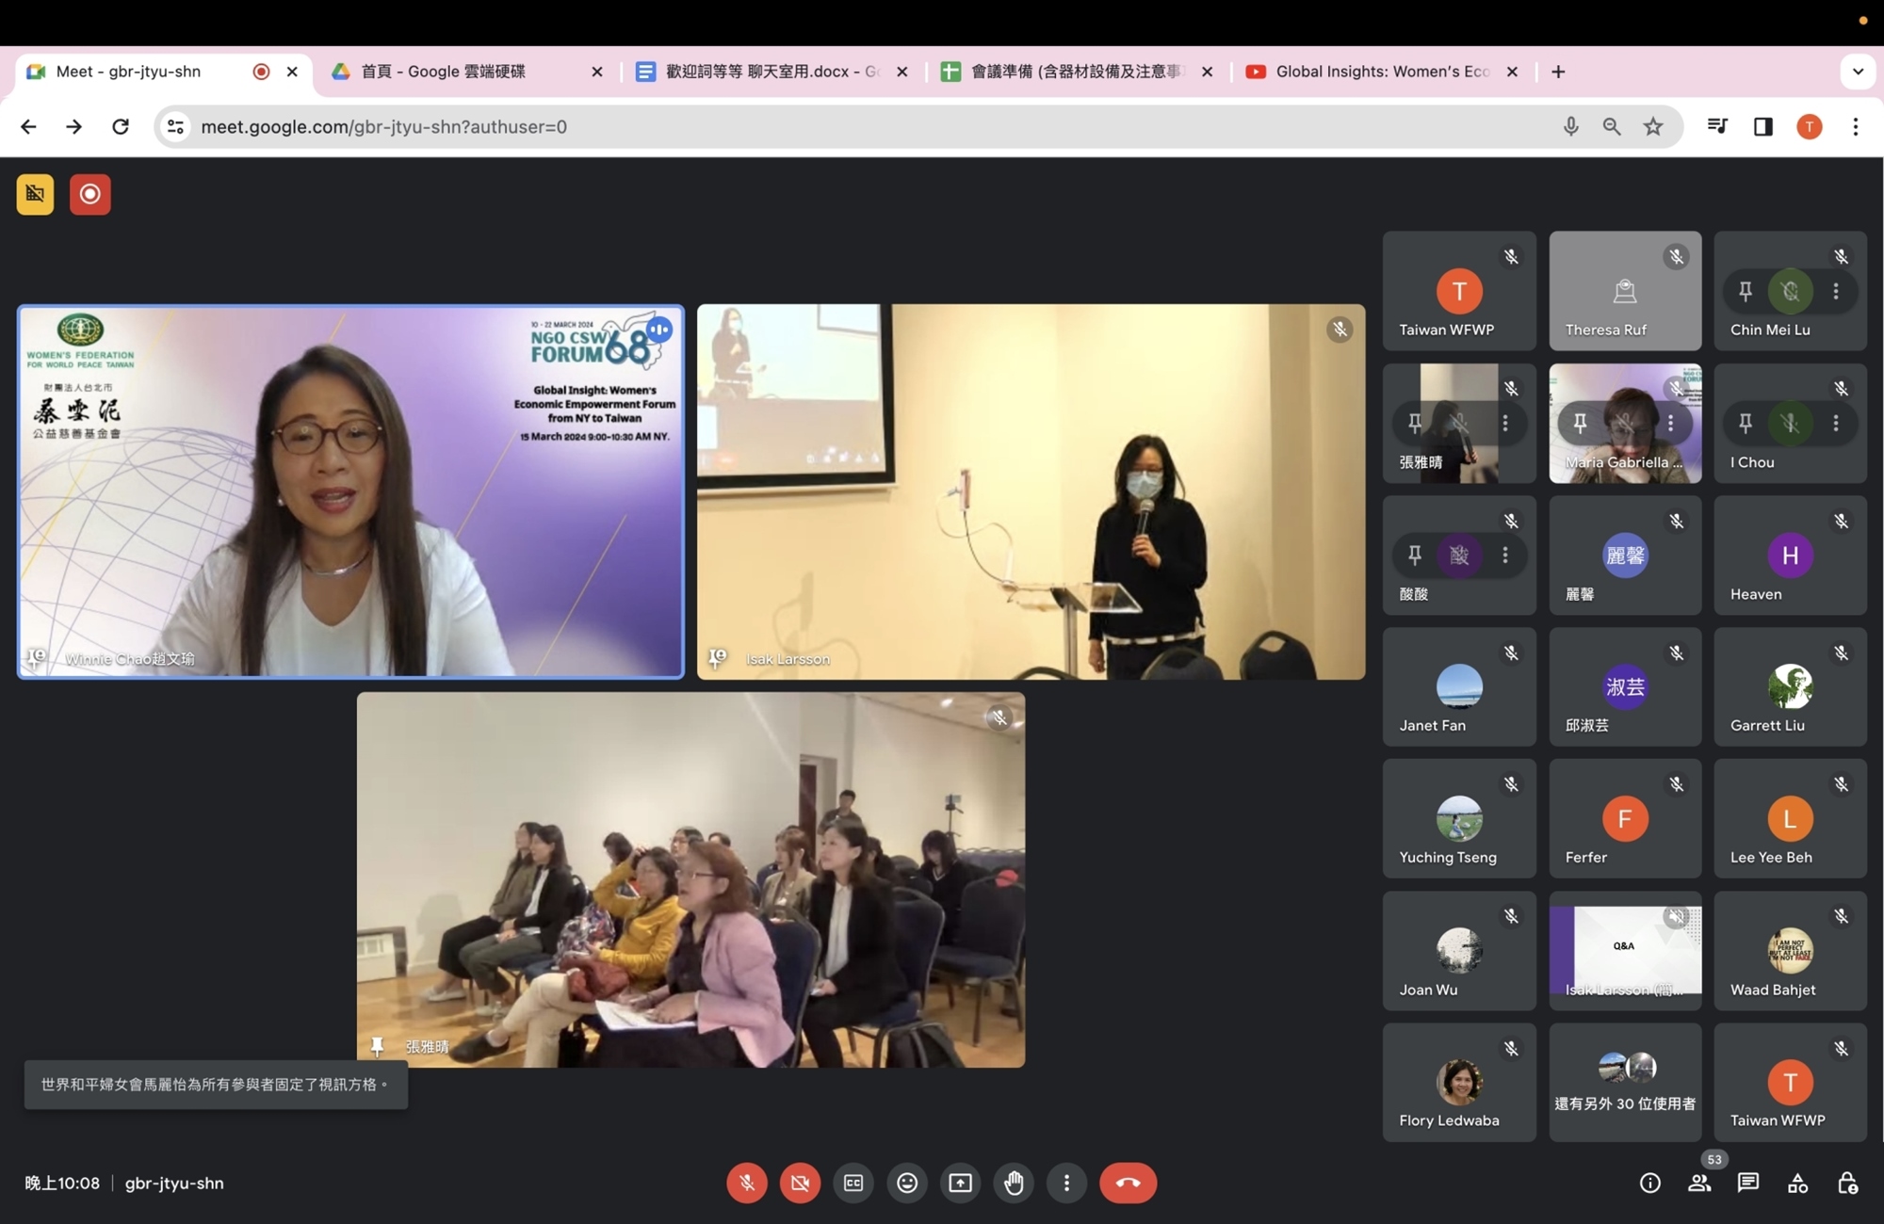
Task: Raise hand in the meeting
Action: pos(1014,1183)
